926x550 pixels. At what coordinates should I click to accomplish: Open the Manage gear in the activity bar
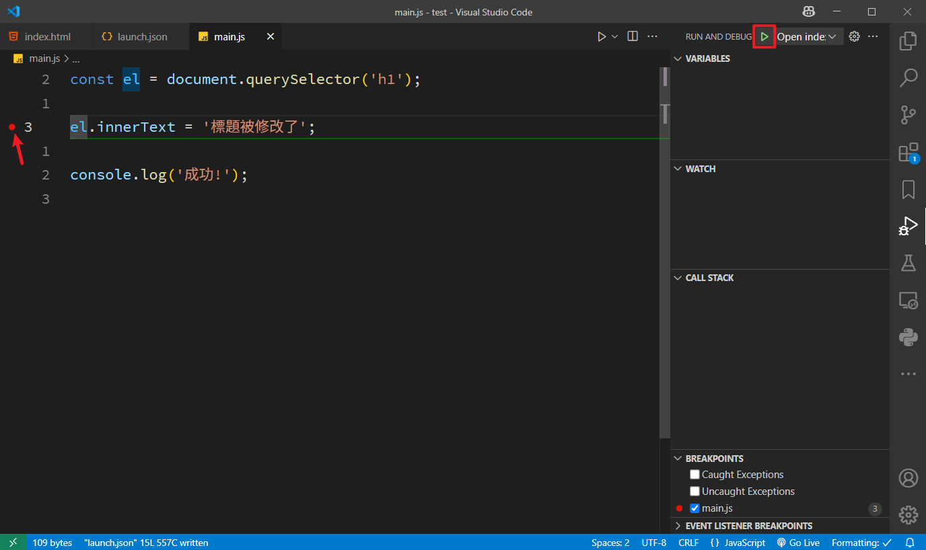tap(908, 515)
